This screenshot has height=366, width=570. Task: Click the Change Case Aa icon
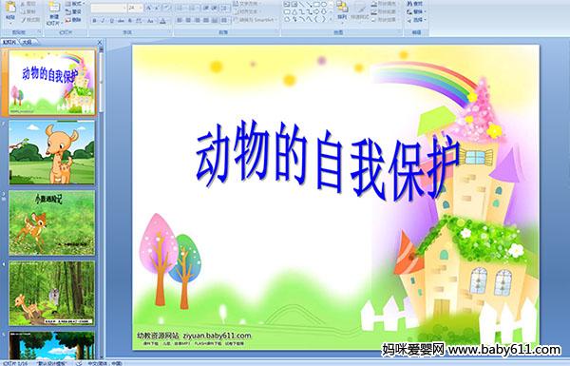pos(150,21)
